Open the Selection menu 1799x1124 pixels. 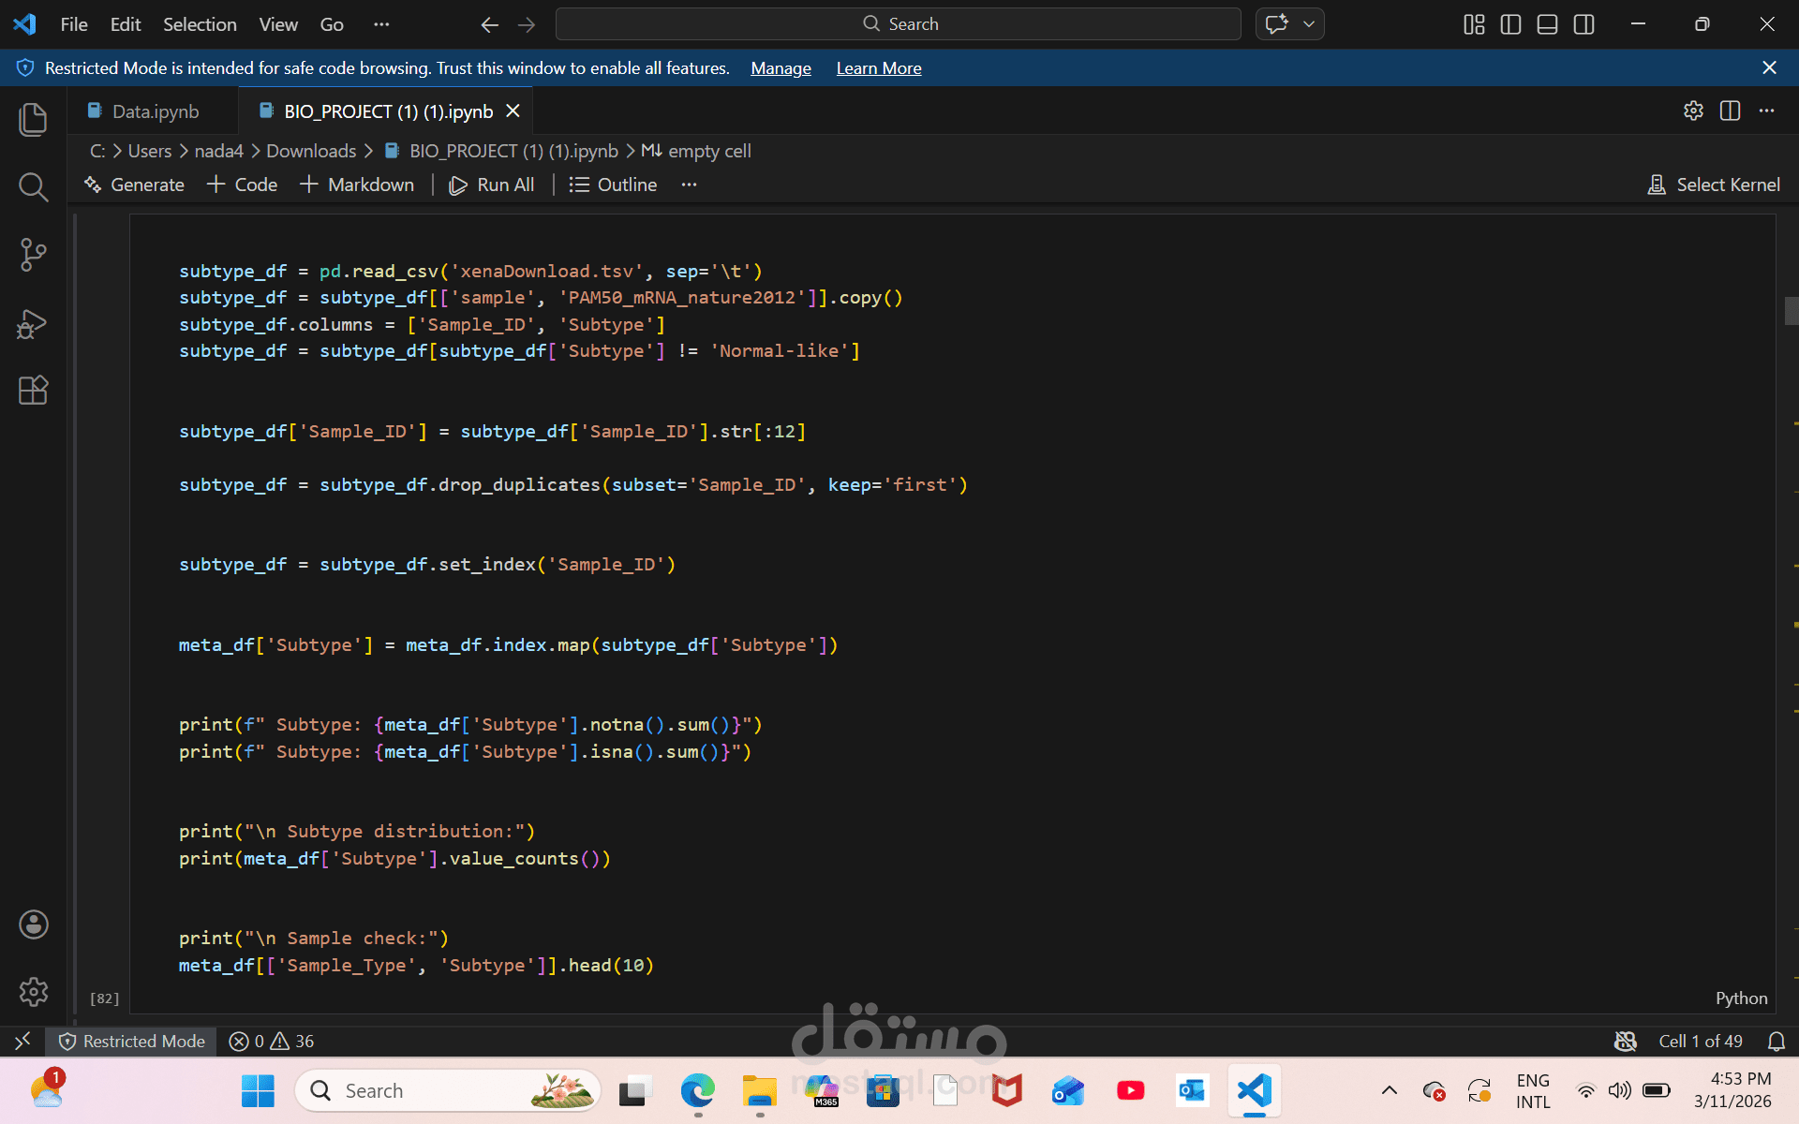click(x=200, y=24)
